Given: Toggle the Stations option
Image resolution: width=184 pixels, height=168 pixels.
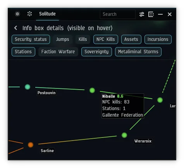Looking at the screenshot, I should pos(23,52).
